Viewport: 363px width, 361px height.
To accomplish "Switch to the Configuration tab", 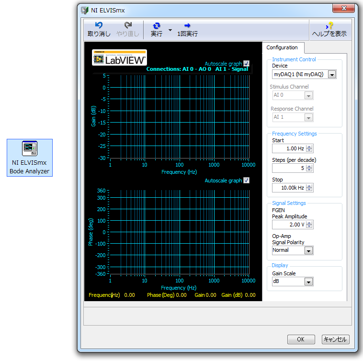I will click(x=282, y=47).
